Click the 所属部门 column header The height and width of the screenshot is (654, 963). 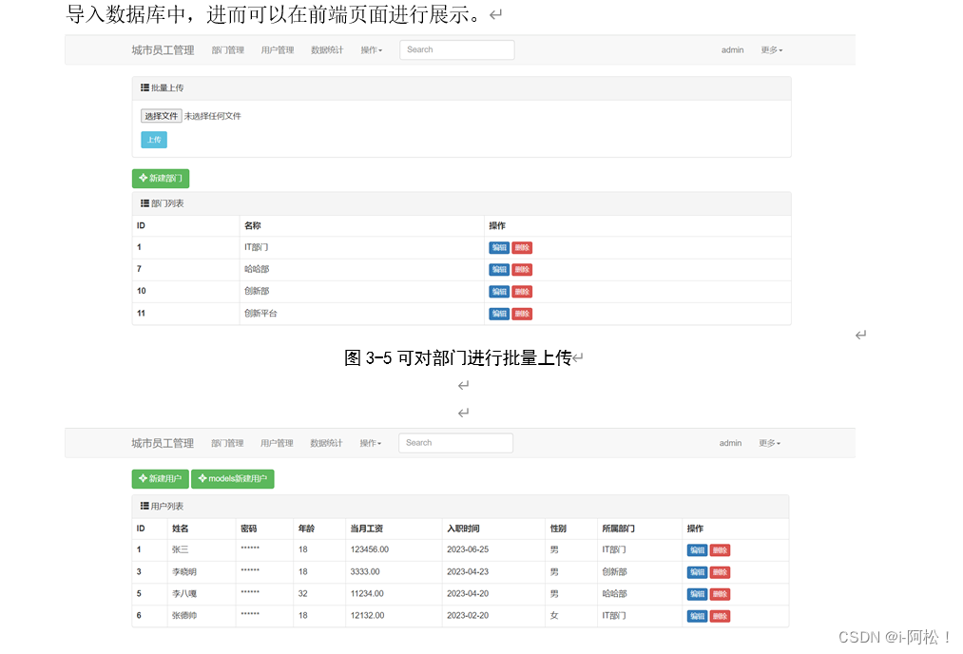point(619,529)
